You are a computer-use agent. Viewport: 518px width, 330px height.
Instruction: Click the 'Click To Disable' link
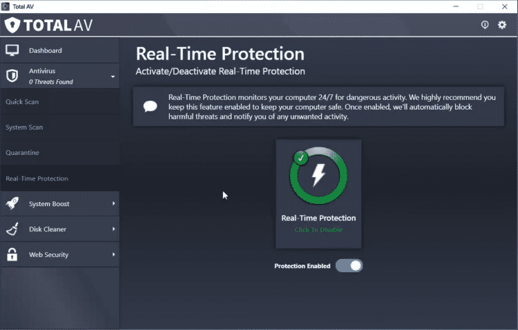(x=318, y=230)
